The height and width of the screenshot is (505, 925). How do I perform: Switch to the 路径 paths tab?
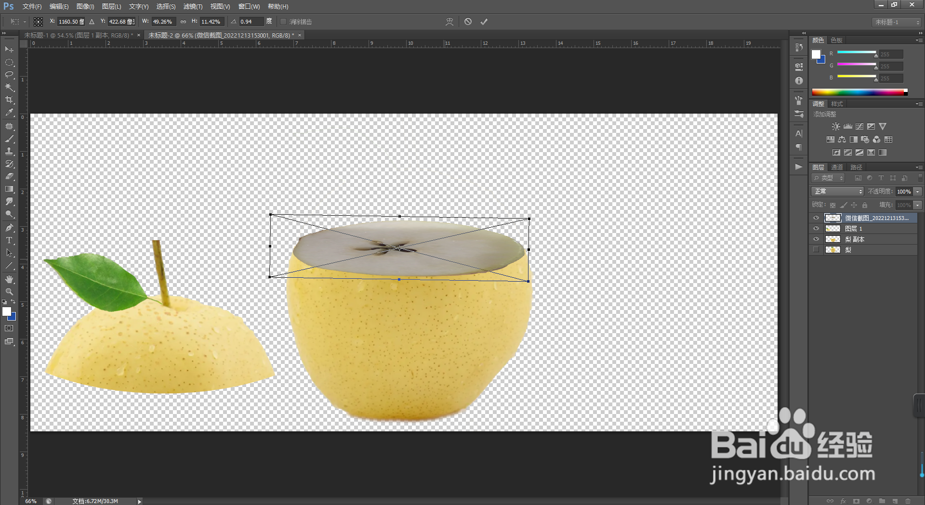click(857, 168)
